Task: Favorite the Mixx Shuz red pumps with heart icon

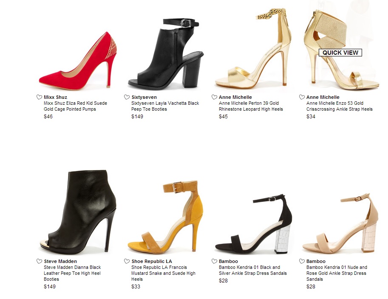Action: click(39, 97)
